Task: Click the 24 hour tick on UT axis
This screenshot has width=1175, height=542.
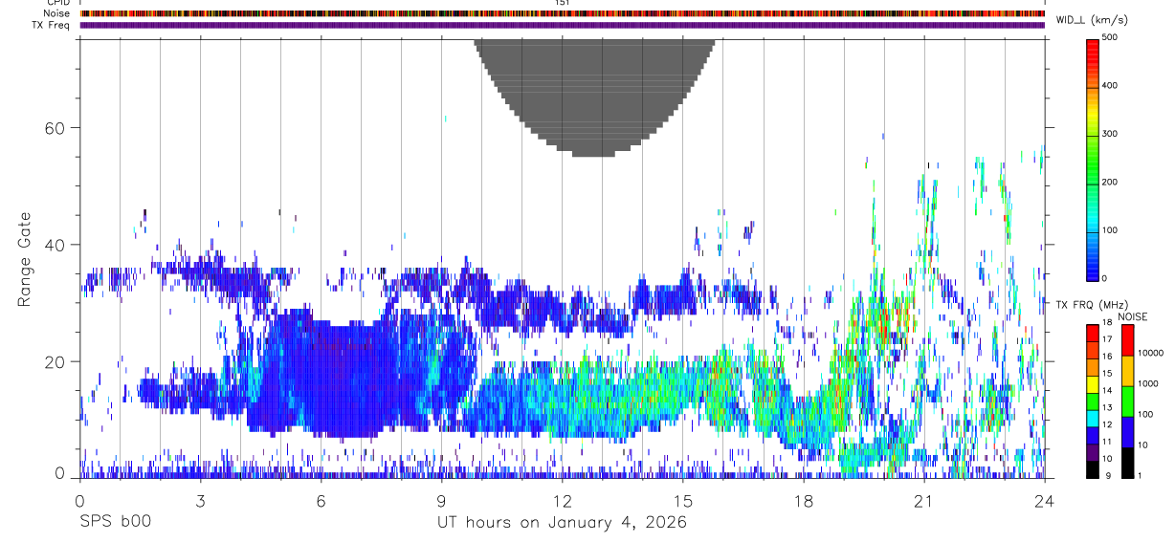Action: pos(1044,500)
